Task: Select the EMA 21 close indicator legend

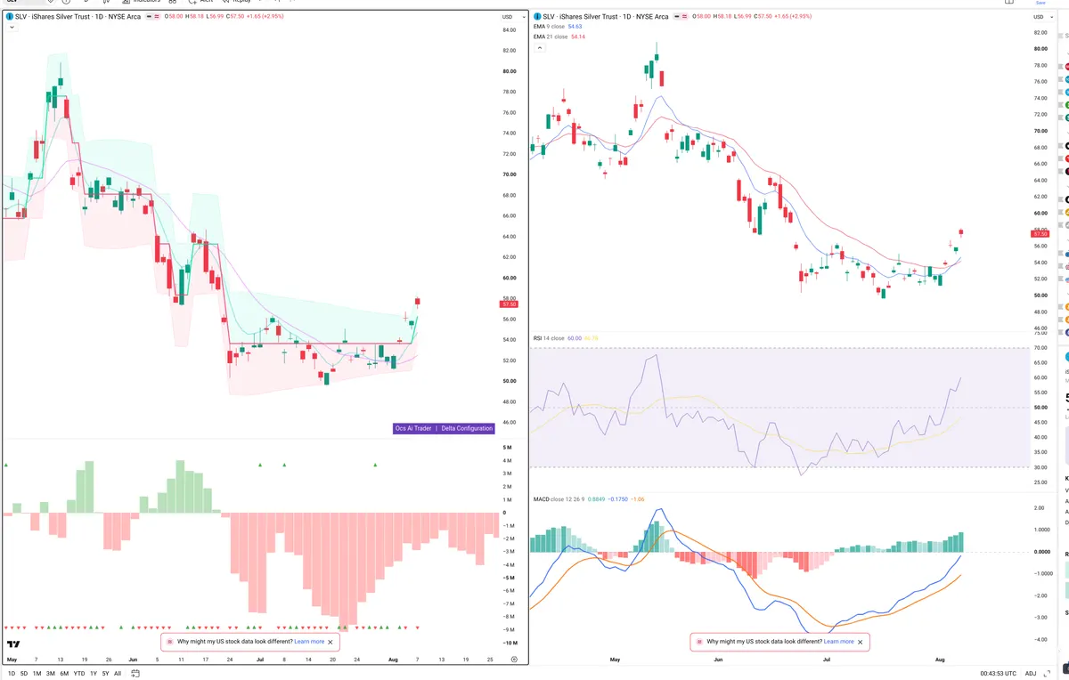Action: (x=560, y=36)
